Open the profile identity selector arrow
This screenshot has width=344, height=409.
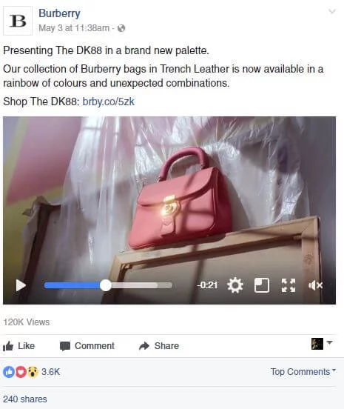pos(329,342)
